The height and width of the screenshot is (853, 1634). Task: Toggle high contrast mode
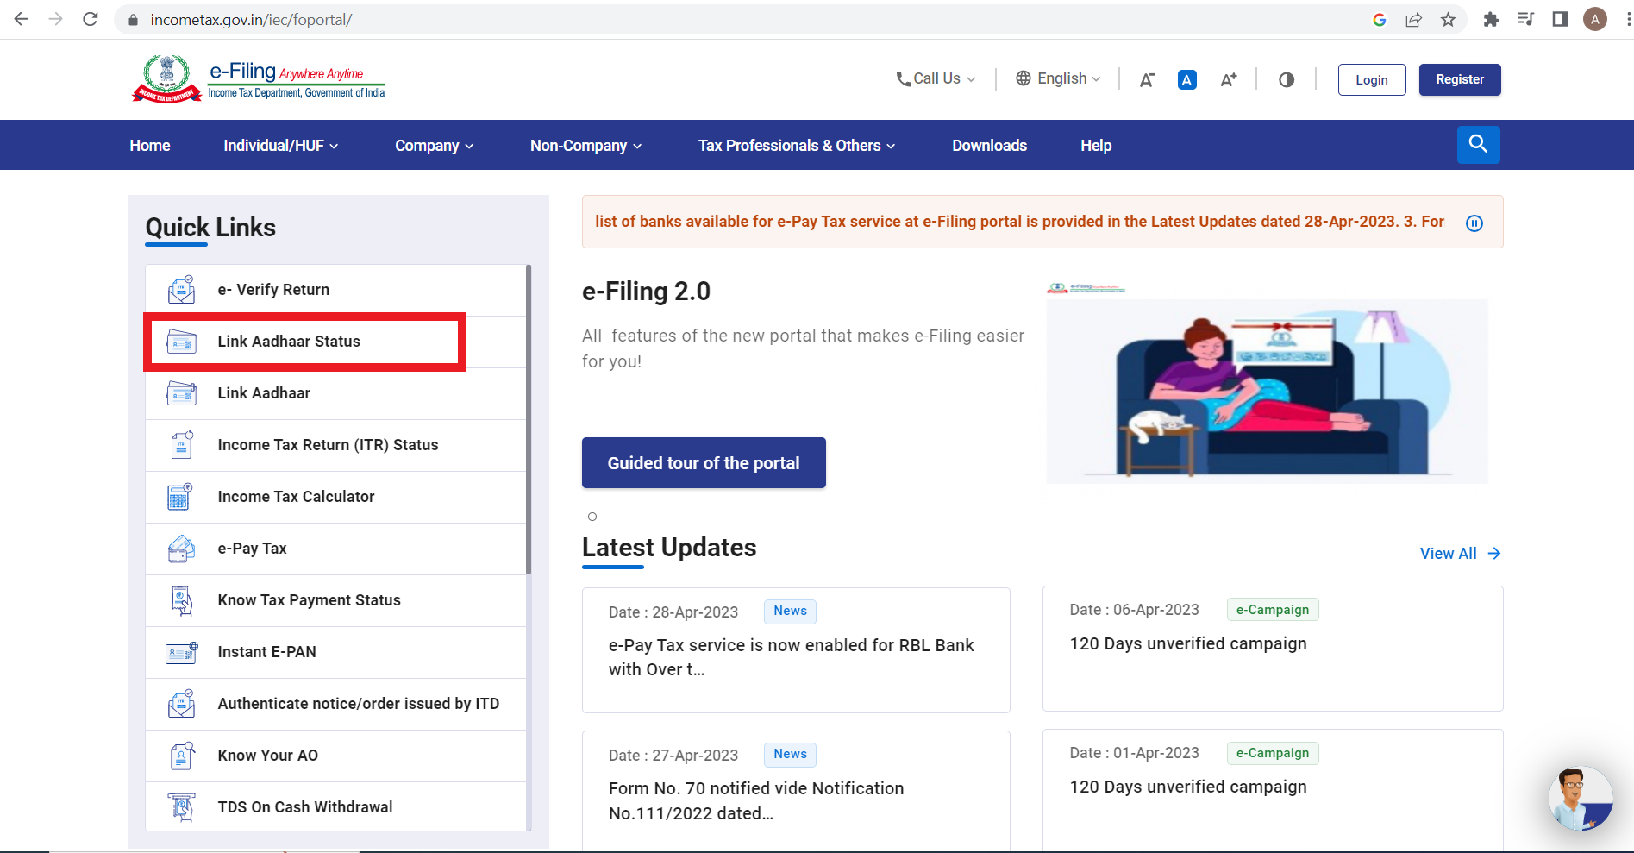click(x=1287, y=79)
